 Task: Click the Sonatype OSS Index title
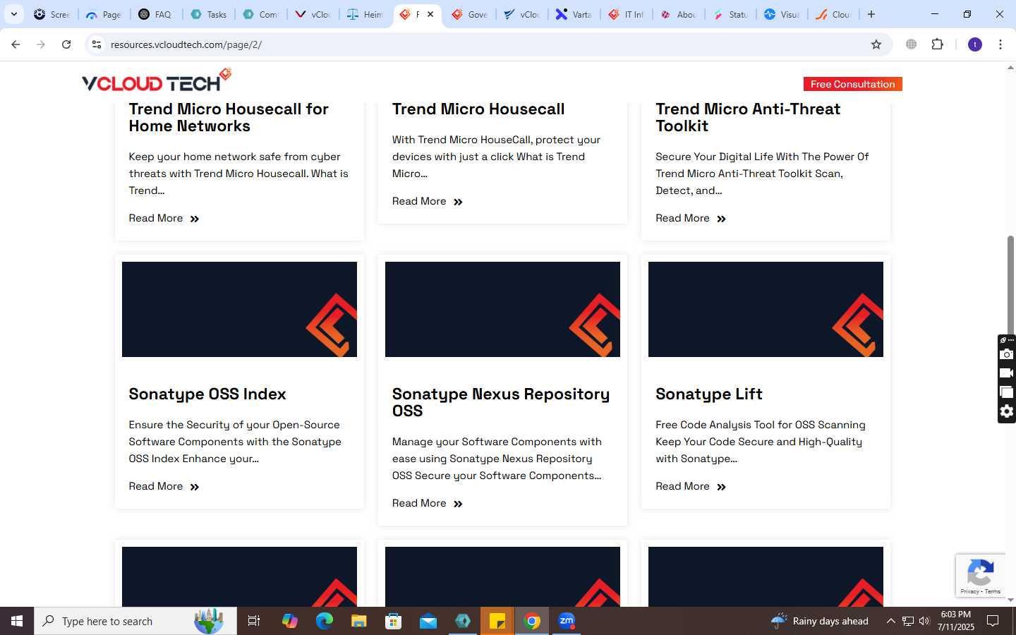click(207, 394)
